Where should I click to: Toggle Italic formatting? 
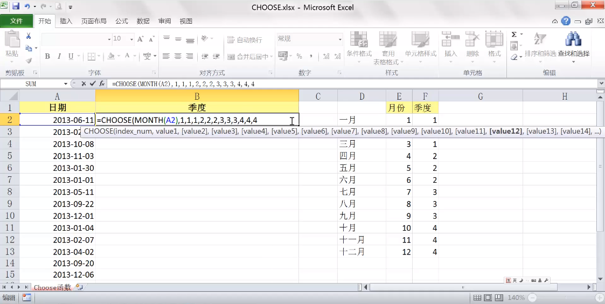[x=59, y=57]
